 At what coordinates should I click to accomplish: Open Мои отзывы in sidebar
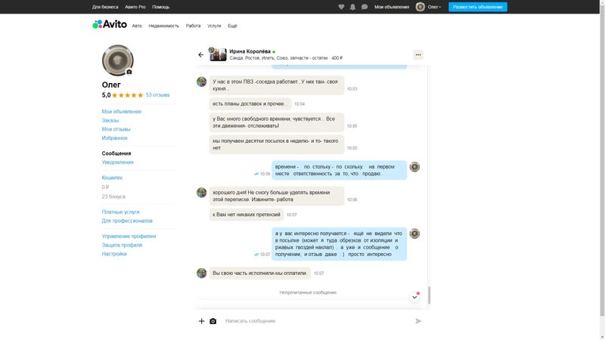(x=116, y=129)
